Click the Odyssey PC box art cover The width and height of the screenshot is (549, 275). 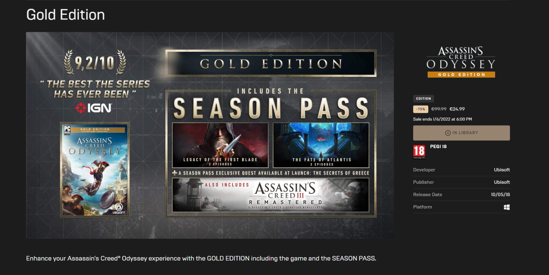tap(95, 170)
